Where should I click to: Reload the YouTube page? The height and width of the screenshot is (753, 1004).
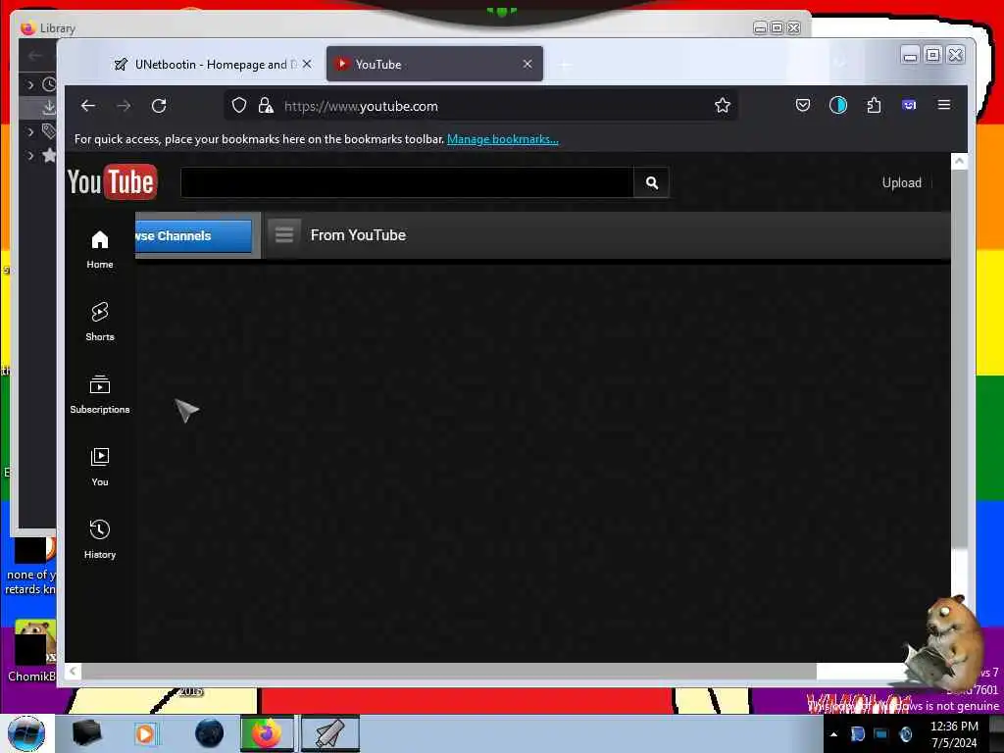[x=159, y=106]
